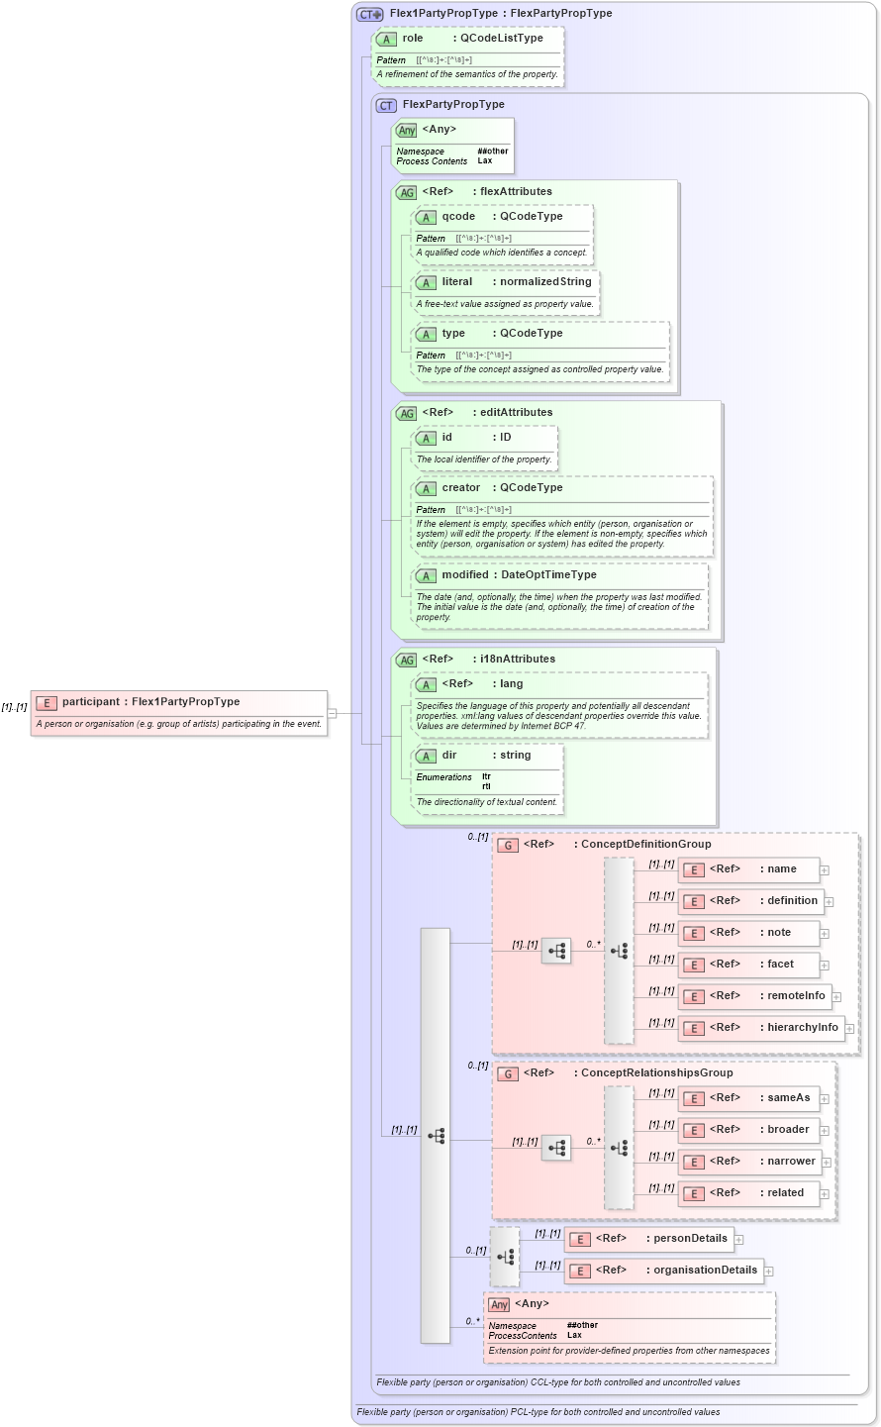
Task: Expand the hierarchyInfo element reference
Action: [x=849, y=1030]
